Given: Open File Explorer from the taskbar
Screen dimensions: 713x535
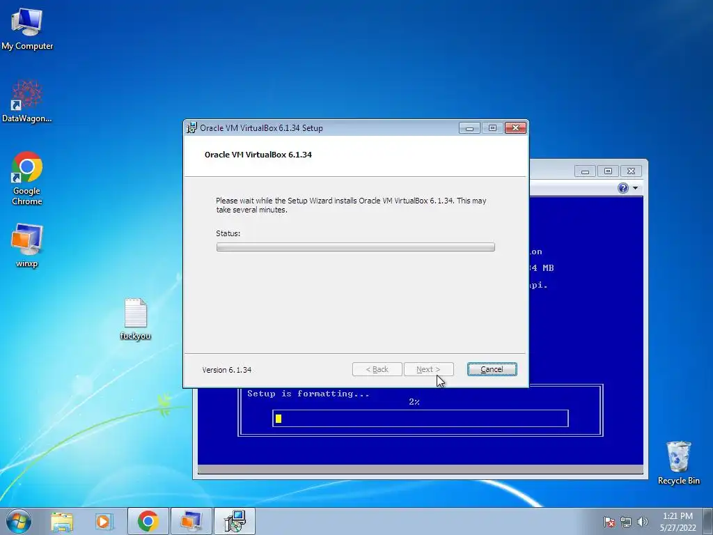Looking at the screenshot, I should pyautogui.click(x=62, y=521).
